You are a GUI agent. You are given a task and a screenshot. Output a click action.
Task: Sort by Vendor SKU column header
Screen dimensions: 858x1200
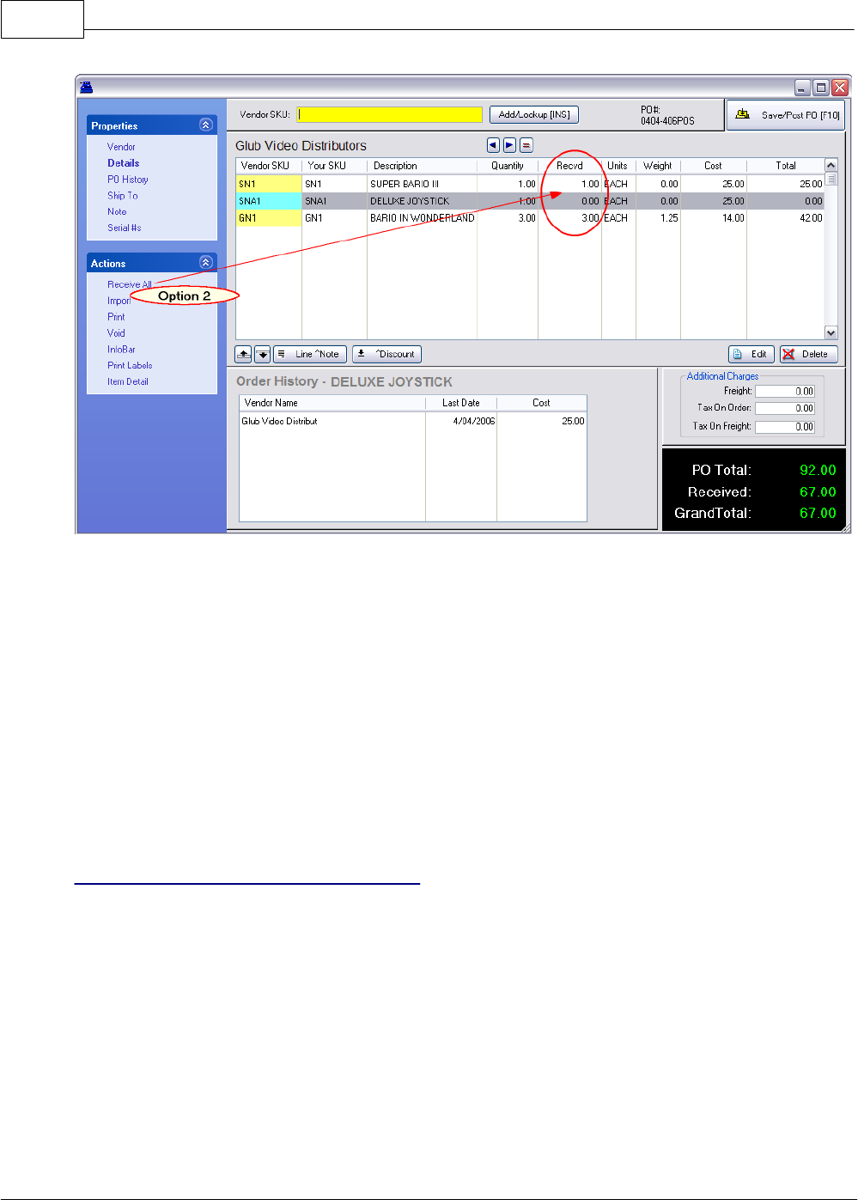coord(269,166)
